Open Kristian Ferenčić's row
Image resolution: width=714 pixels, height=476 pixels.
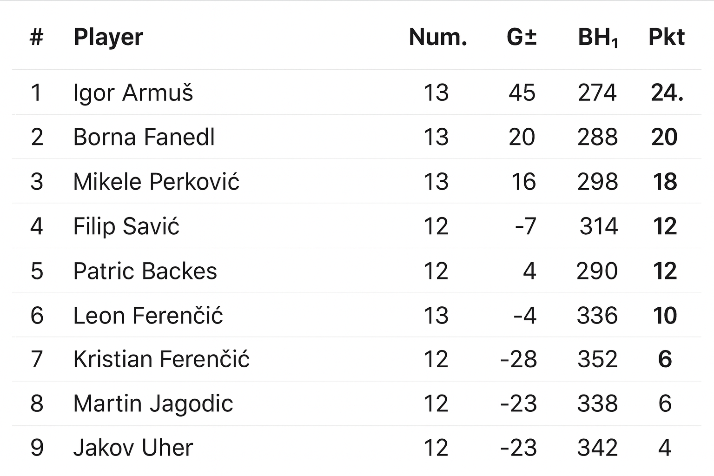pos(161,359)
